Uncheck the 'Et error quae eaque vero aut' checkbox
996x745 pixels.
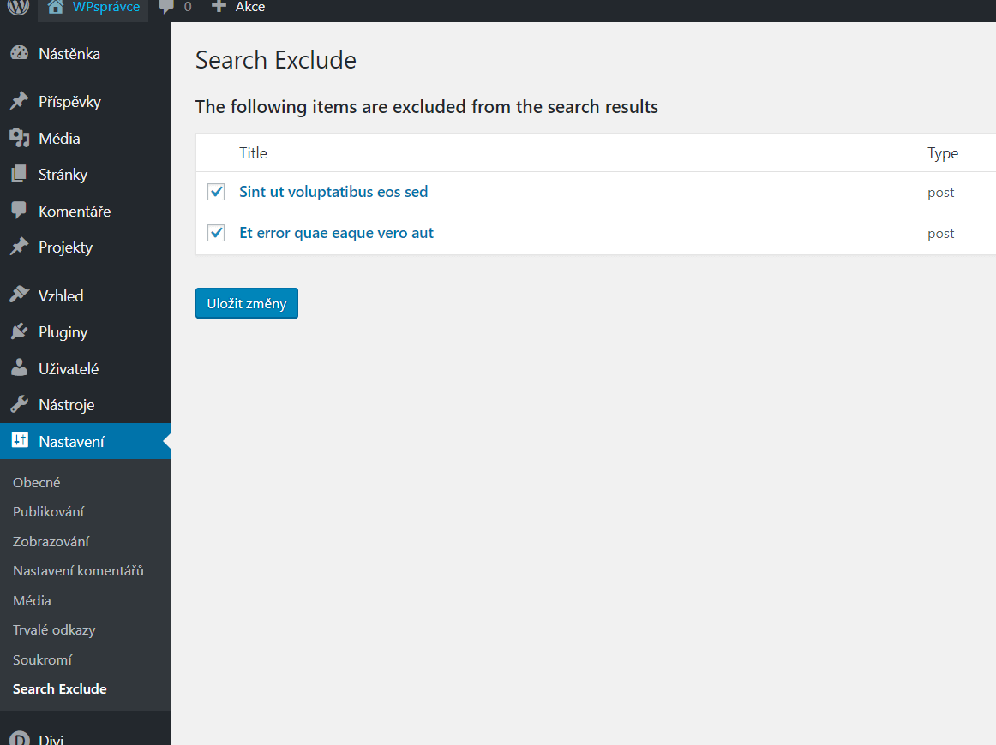[x=216, y=233]
